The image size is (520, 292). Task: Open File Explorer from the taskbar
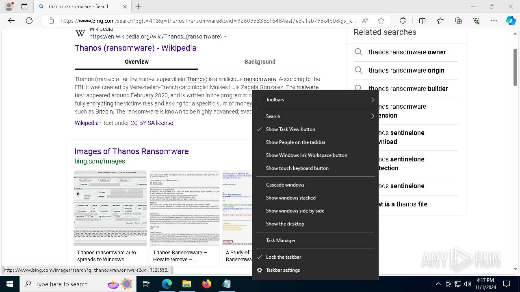[186, 284]
